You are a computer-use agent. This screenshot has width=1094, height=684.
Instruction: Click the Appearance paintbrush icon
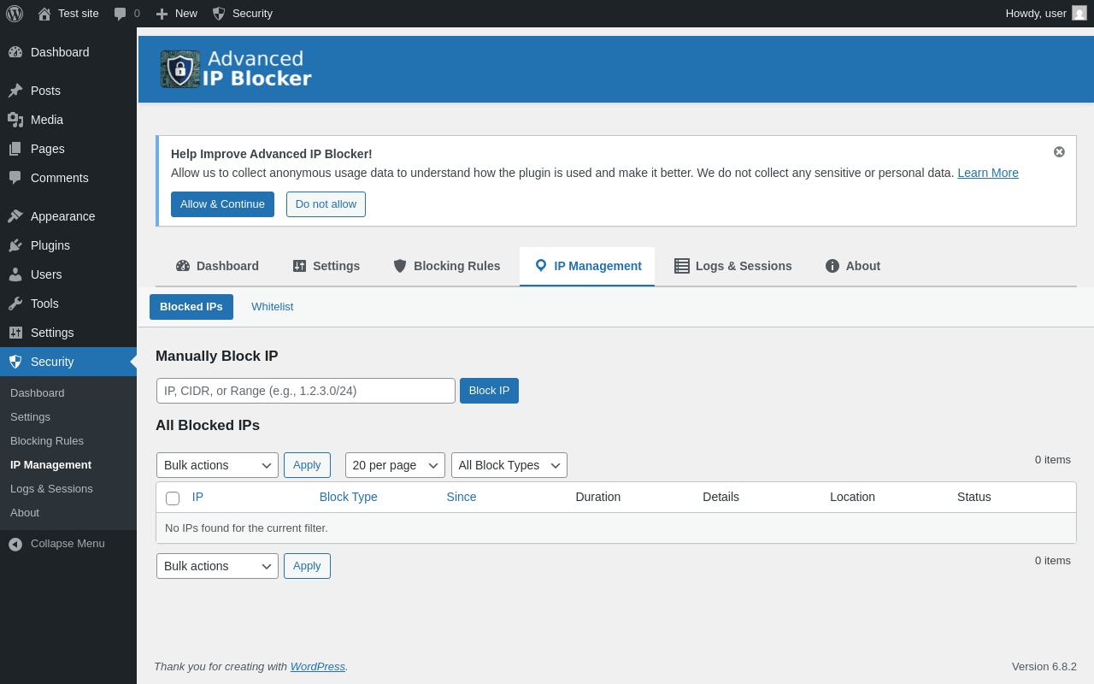[x=15, y=216]
